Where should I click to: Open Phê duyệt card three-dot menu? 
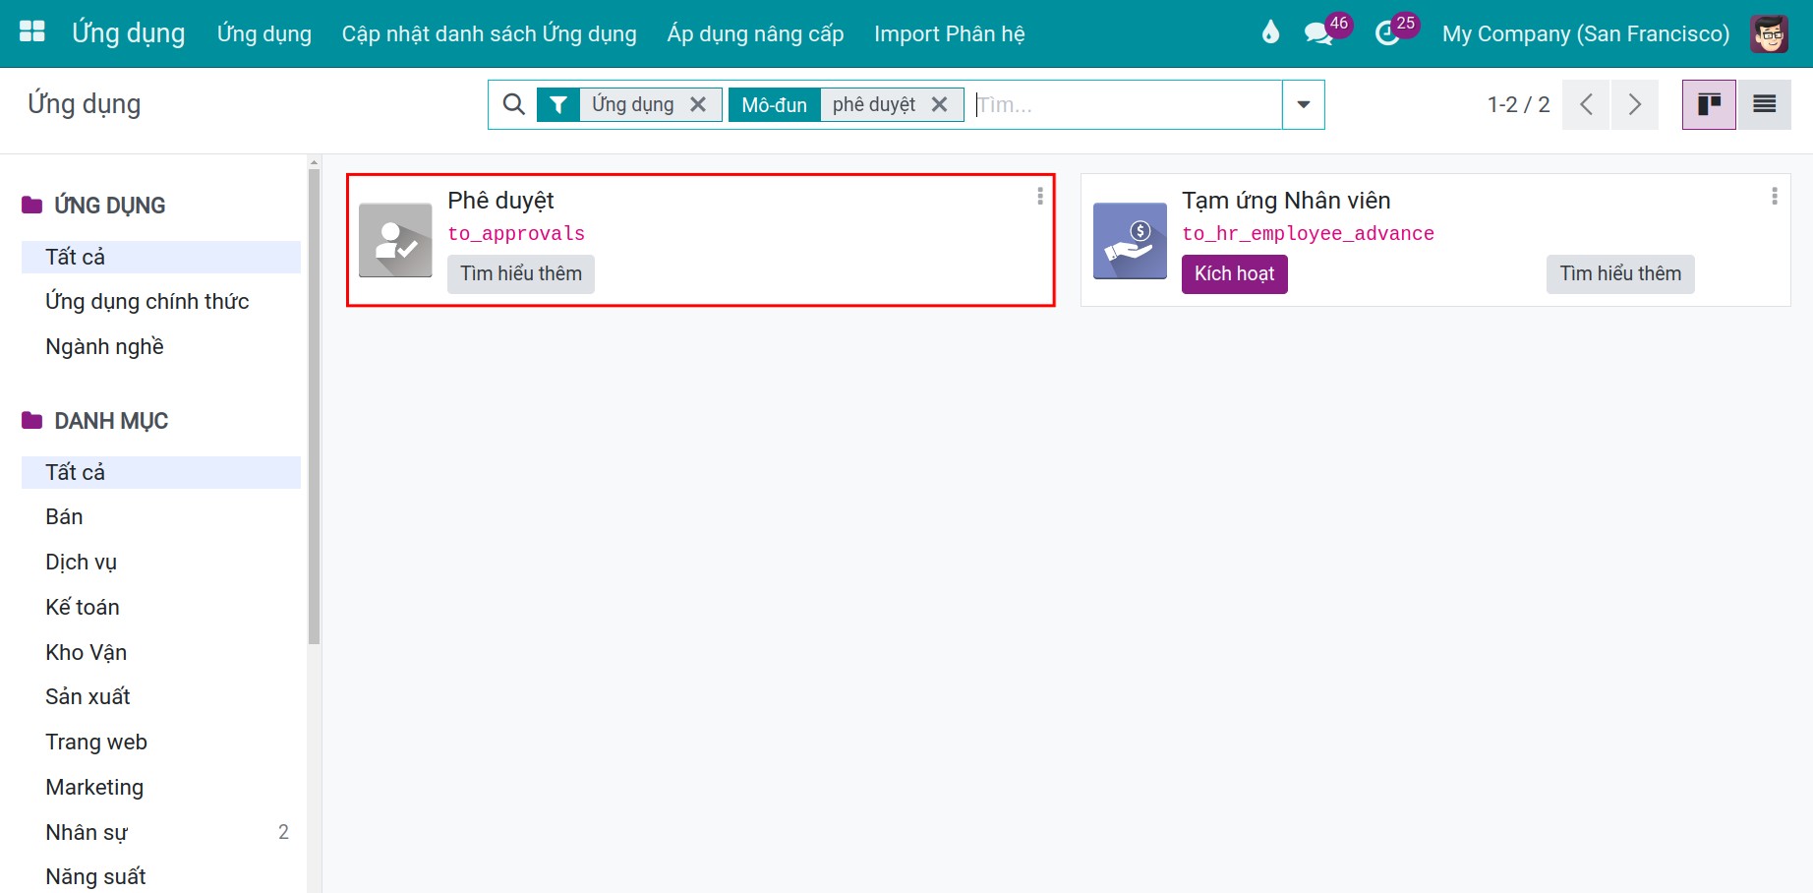coord(1040,197)
